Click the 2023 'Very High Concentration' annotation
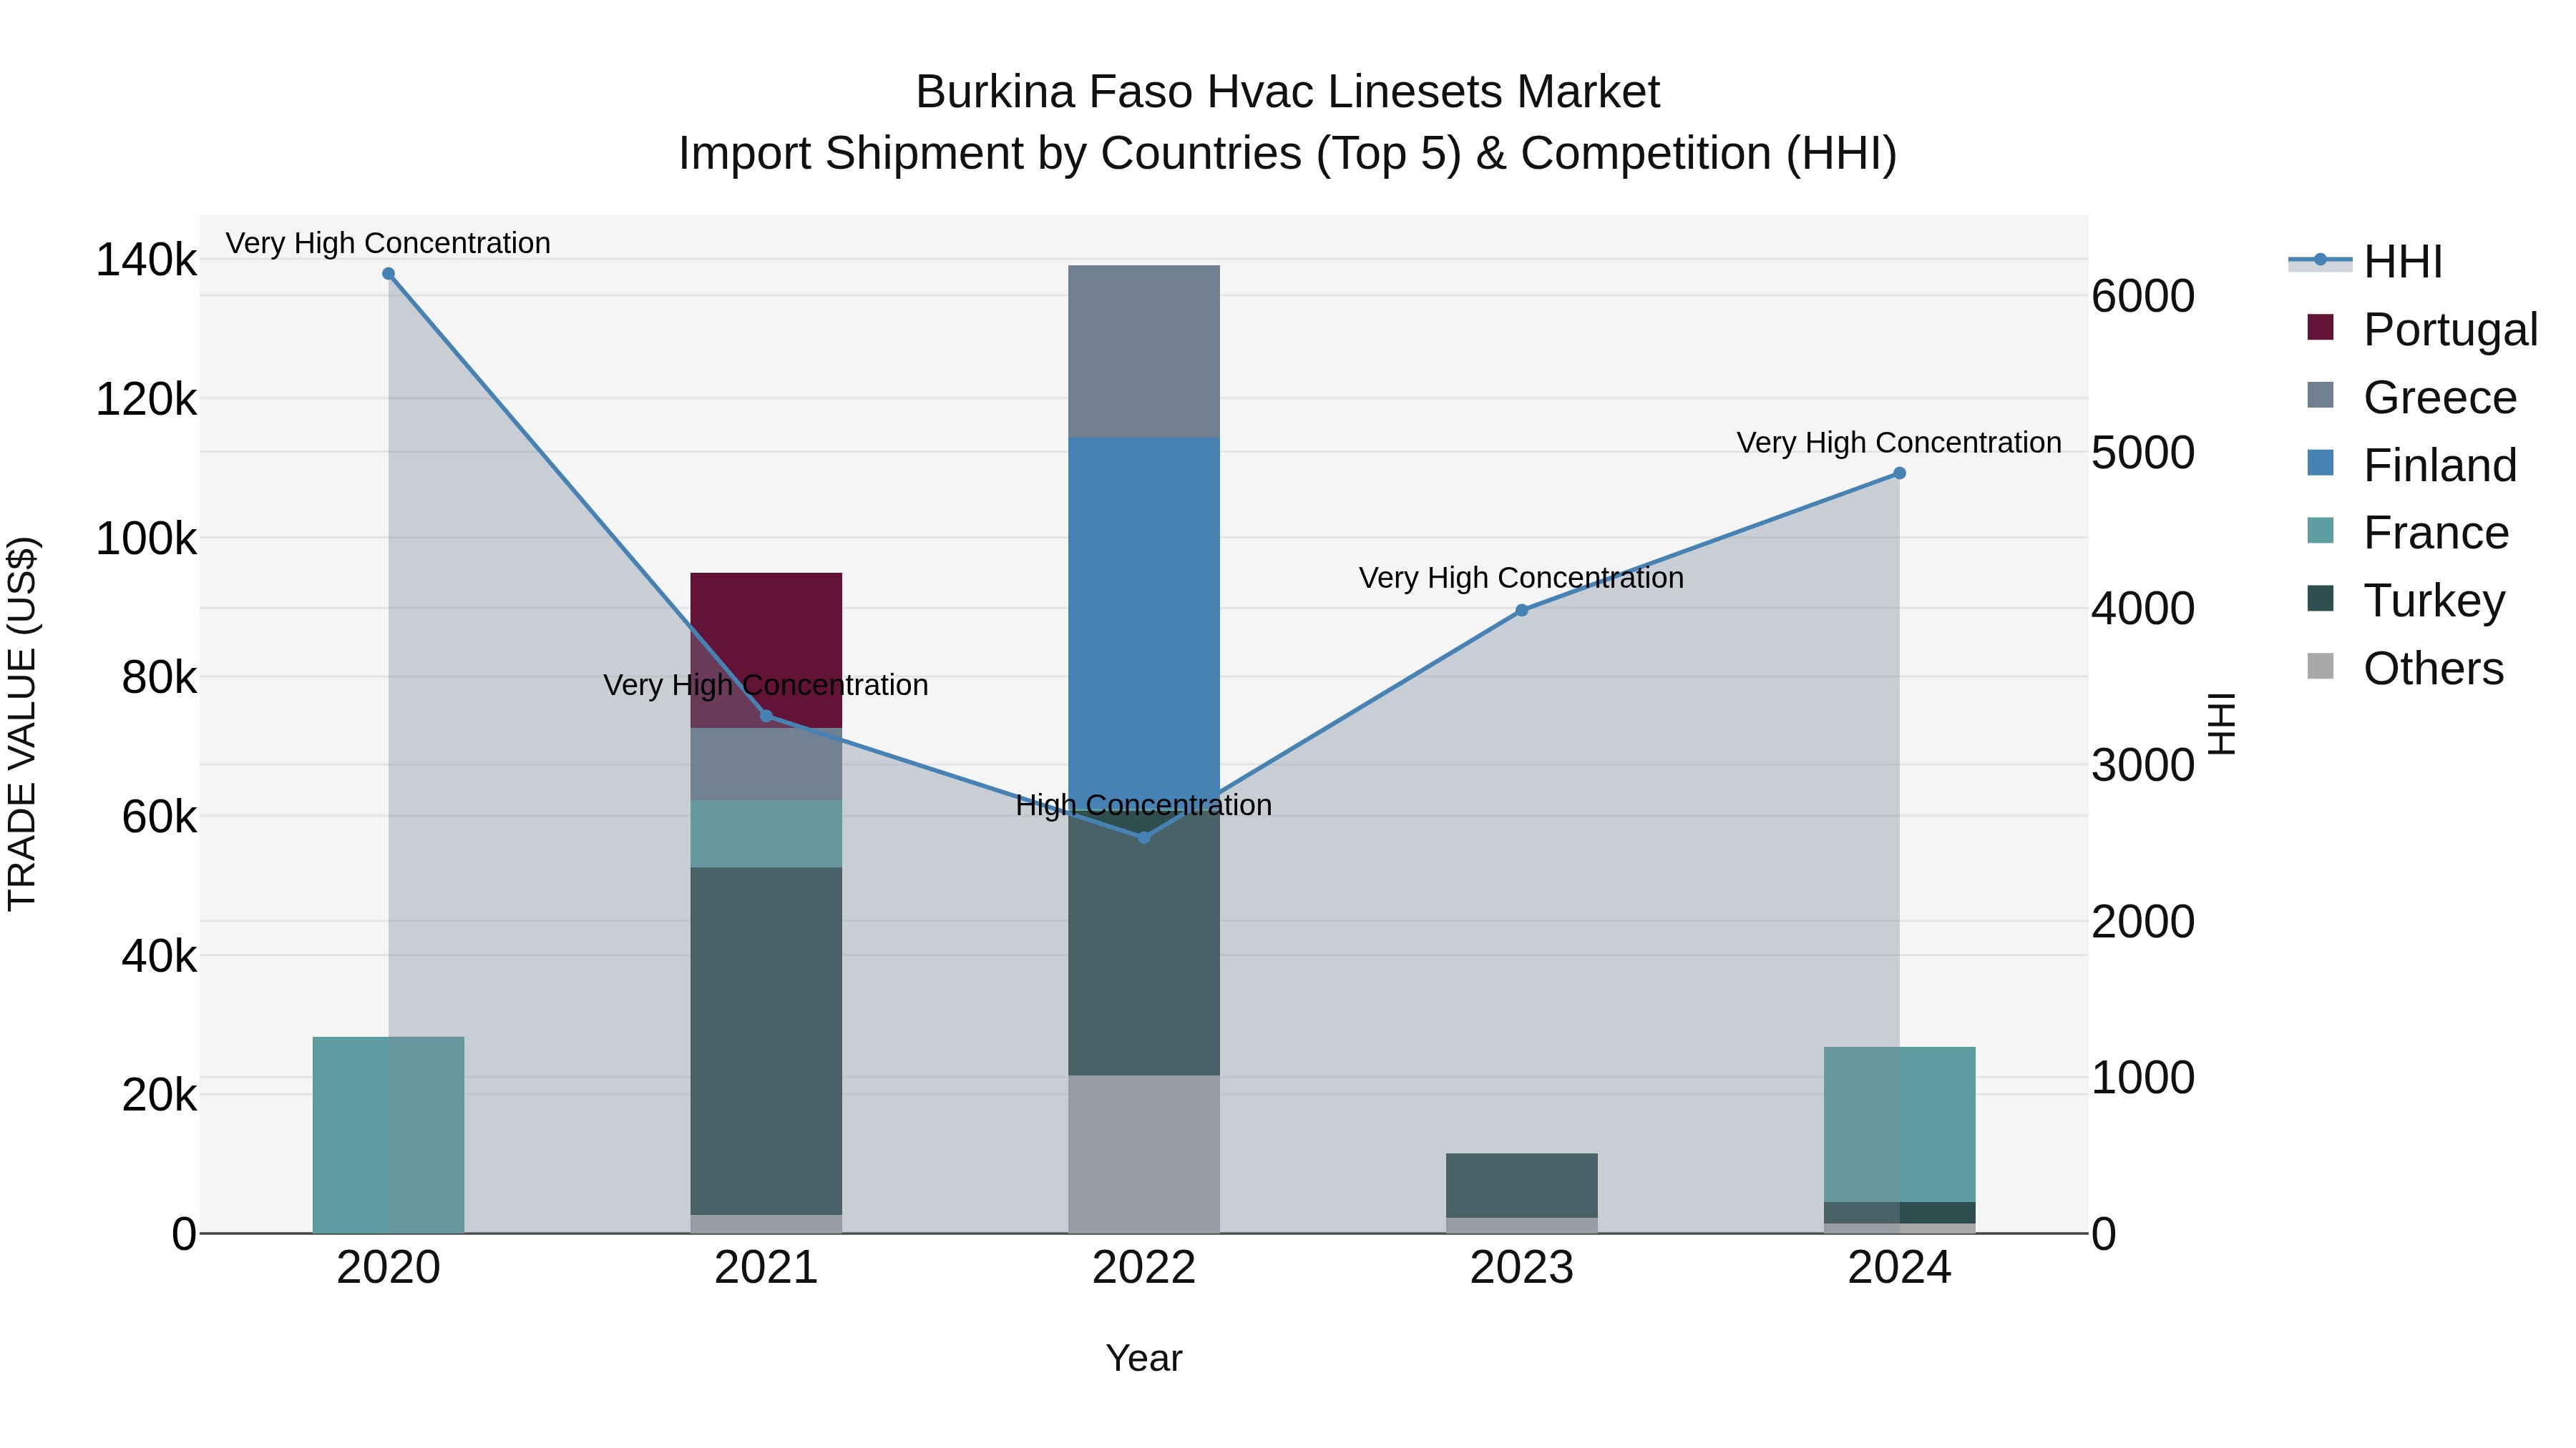This screenshot has height=1448, width=2576. [x=1521, y=578]
